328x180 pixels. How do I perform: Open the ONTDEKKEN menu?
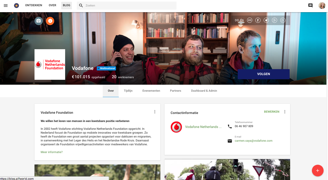pyautogui.click(x=33, y=5)
